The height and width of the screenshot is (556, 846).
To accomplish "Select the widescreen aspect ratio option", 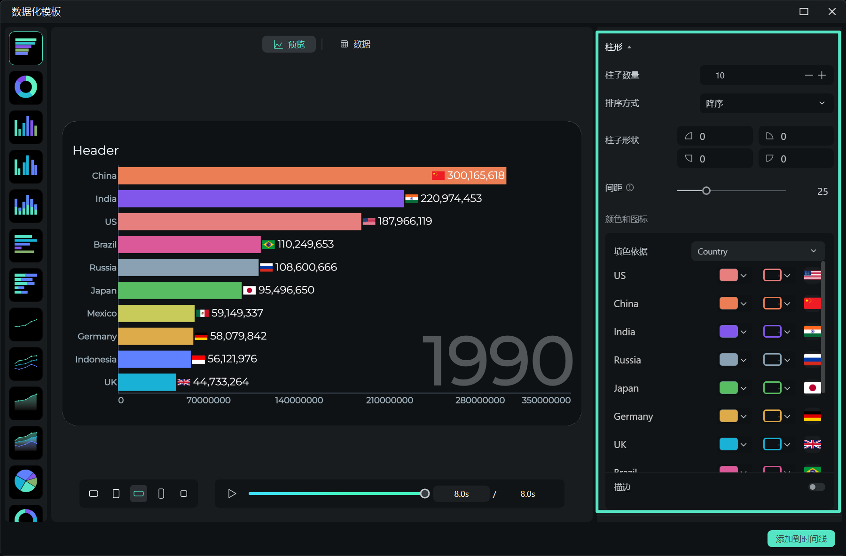I will click(x=139, y=494).
